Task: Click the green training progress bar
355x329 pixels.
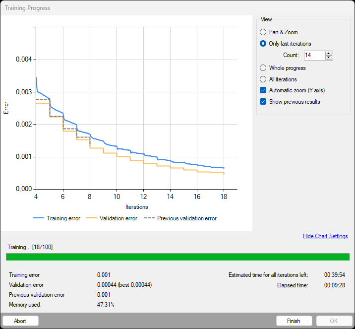Action: [177, 257]
